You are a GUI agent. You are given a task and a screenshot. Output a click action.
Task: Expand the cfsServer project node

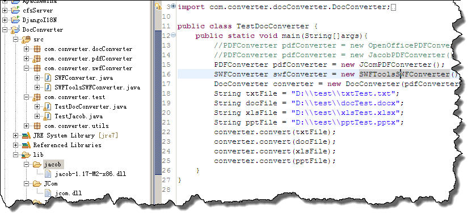pyautogui.click(x=5, y=10)
